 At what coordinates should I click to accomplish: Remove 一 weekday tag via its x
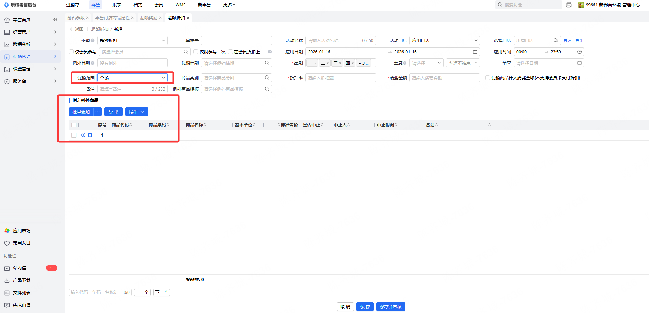coord(315,63)
